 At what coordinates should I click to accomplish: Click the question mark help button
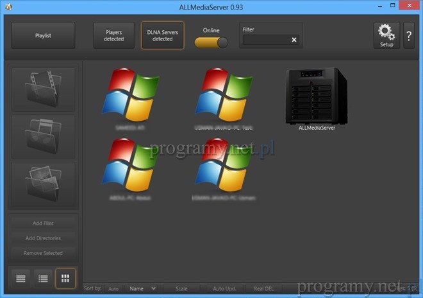[x=409, y=36]
